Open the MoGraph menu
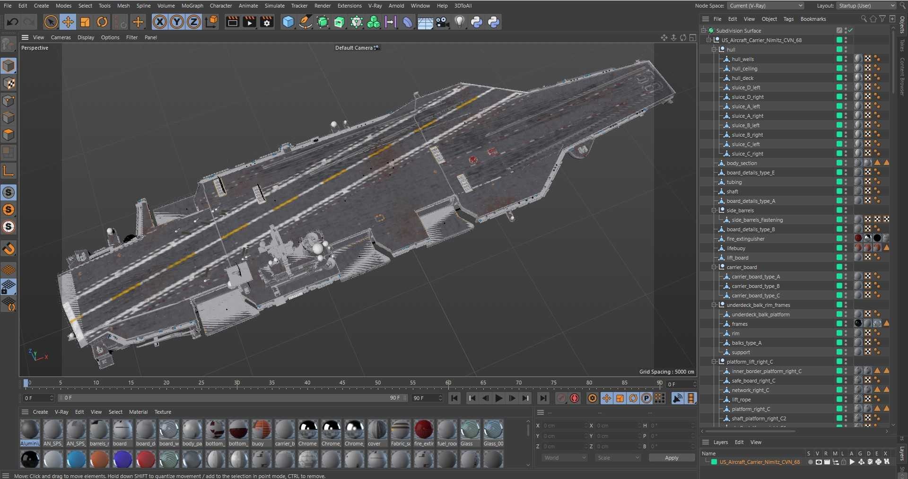 pos(192,6)
